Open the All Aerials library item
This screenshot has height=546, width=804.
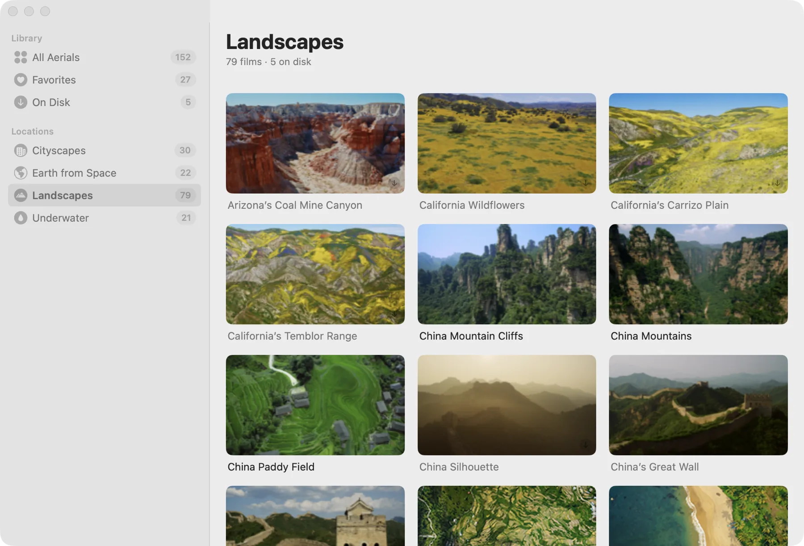click(x=105, y=57)
